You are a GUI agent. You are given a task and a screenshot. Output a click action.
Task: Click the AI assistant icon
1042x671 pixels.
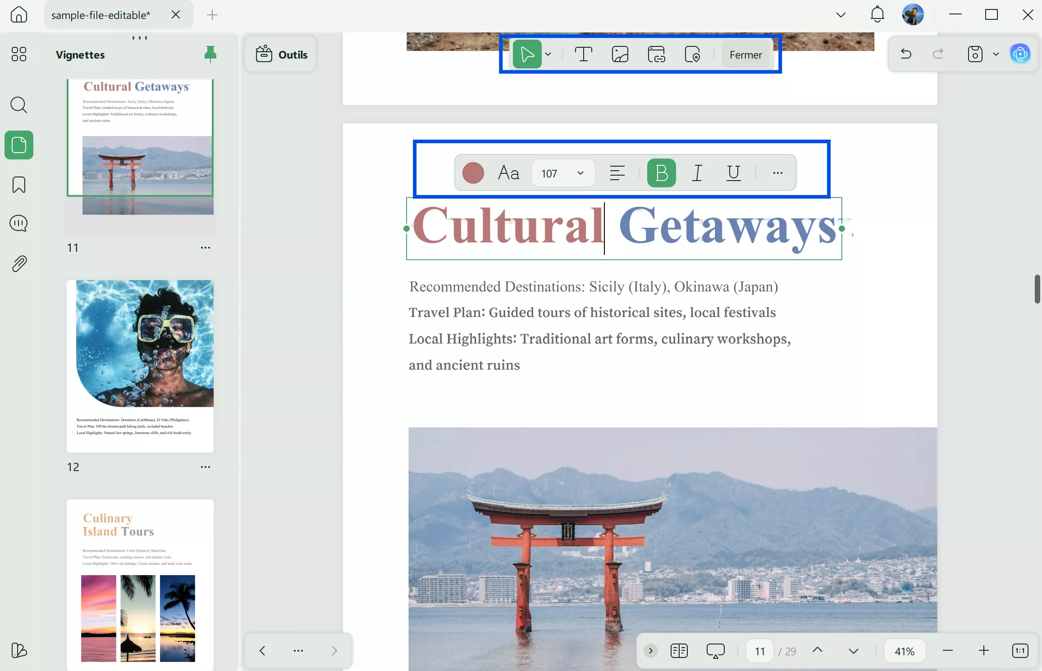pos(1020,54)
